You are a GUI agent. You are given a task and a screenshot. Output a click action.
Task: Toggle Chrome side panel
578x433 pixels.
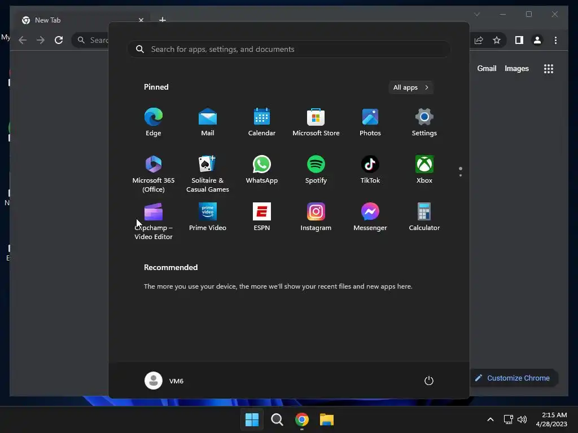coord(519,40)
